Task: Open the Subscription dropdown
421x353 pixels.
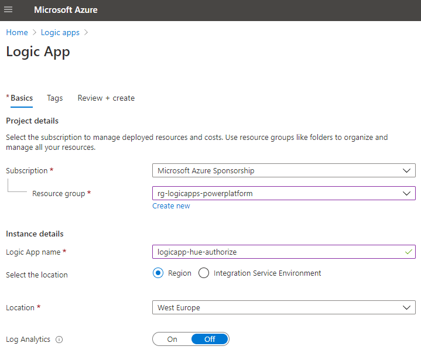Action: click(x=284, y=170)
